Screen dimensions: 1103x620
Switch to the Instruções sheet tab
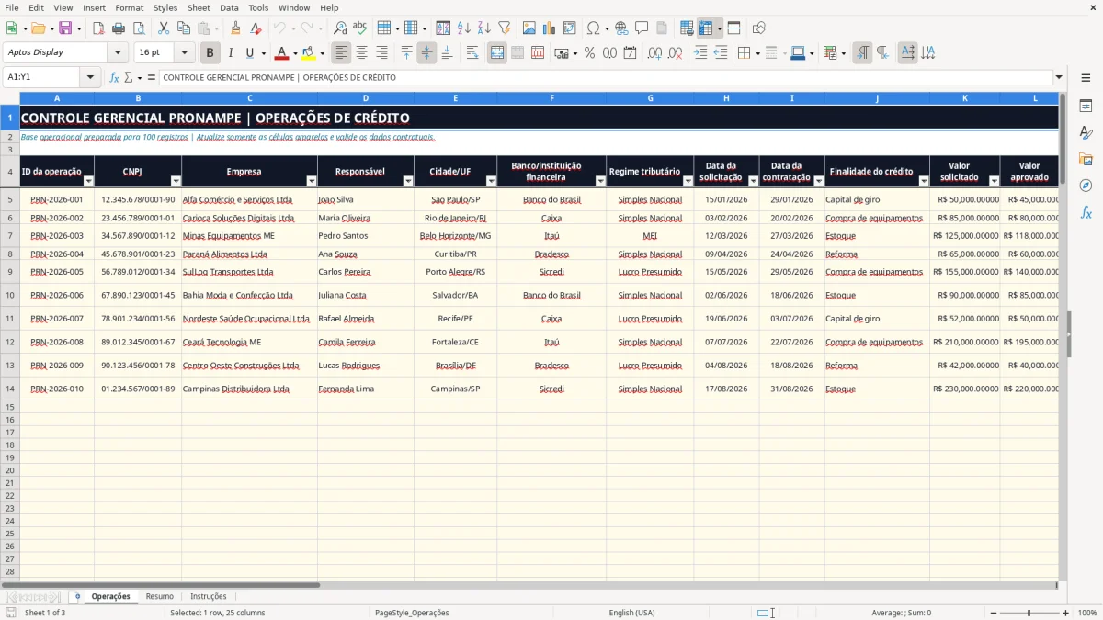[x=209, y=596]
